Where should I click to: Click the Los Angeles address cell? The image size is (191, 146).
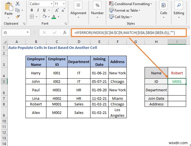[118, 113]
